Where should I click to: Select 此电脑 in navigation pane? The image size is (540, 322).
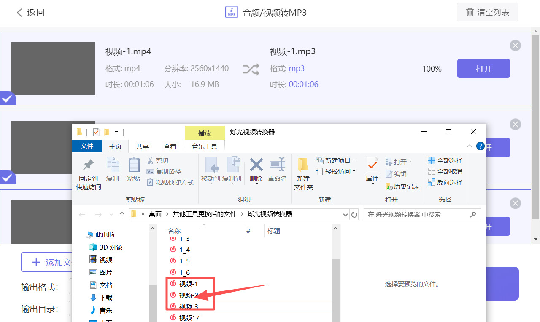(100, 234)
